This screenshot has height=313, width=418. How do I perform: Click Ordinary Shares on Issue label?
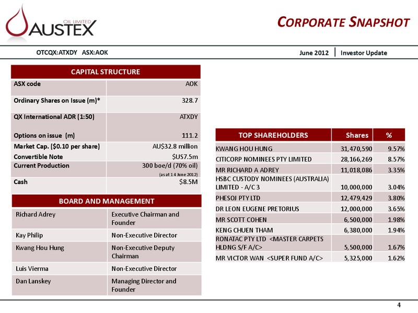[57, 101]
